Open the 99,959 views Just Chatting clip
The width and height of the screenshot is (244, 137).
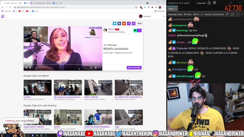(x=98, y=117)
